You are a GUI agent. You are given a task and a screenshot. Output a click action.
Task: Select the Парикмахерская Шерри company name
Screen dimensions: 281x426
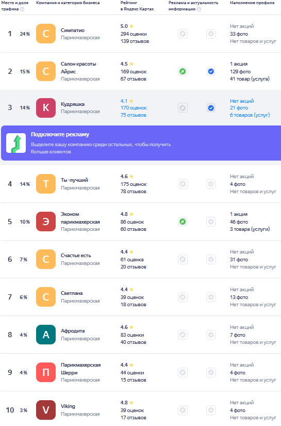[80, 369]
